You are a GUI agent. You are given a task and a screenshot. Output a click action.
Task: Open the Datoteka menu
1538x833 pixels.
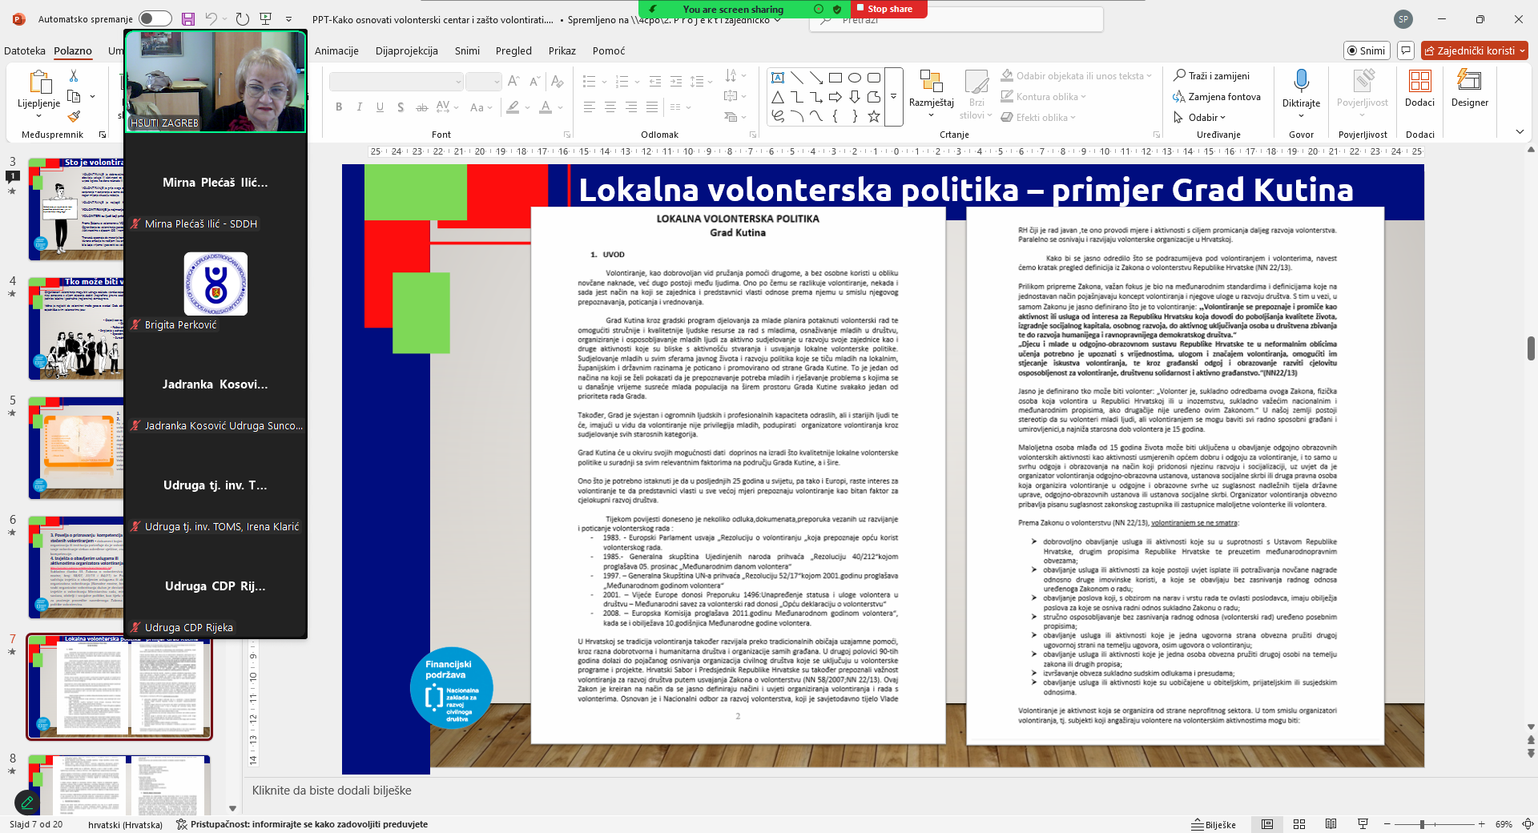pyautogui.click(x=25, y=50)
